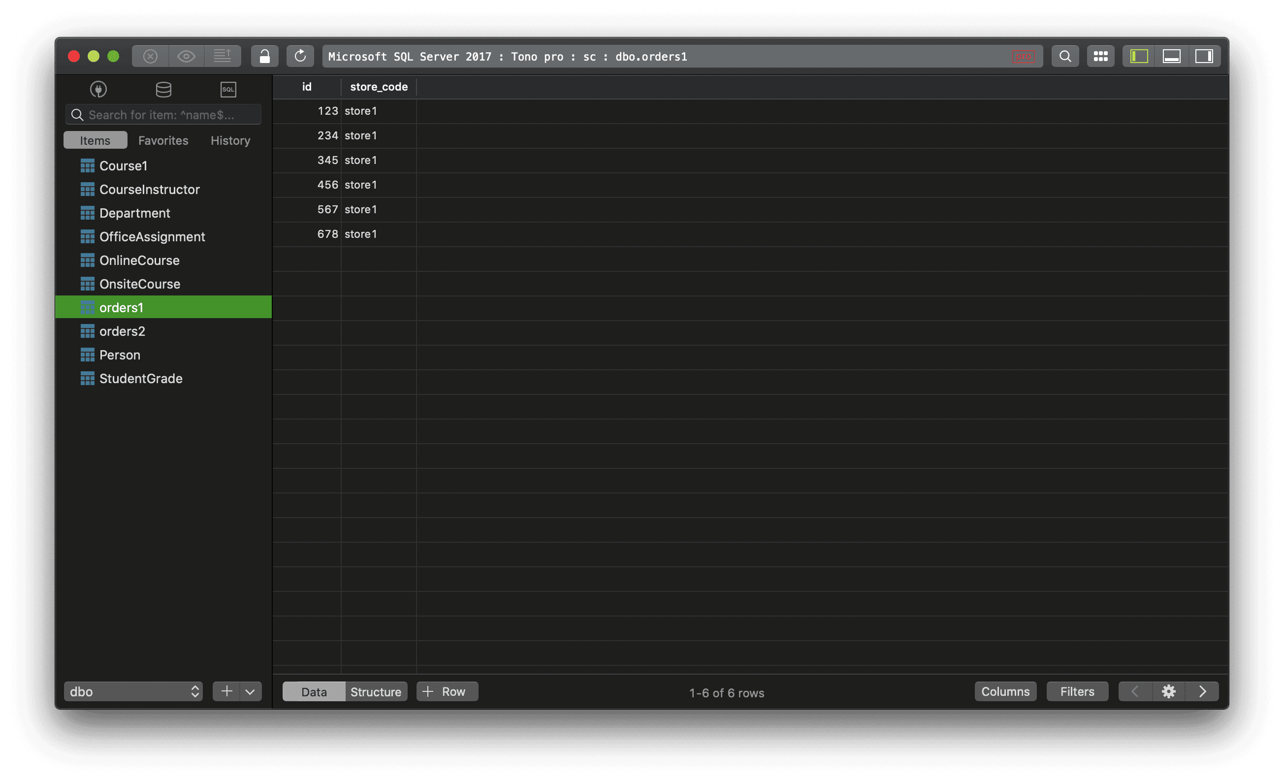The height and width of the screenshot is (782, 1284).
Task: Click the search for item field
Action: tap(163, 115)
